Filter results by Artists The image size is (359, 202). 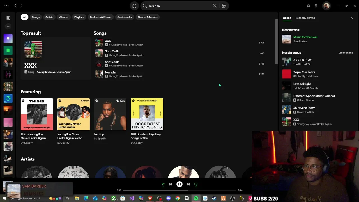pos(49,17)
